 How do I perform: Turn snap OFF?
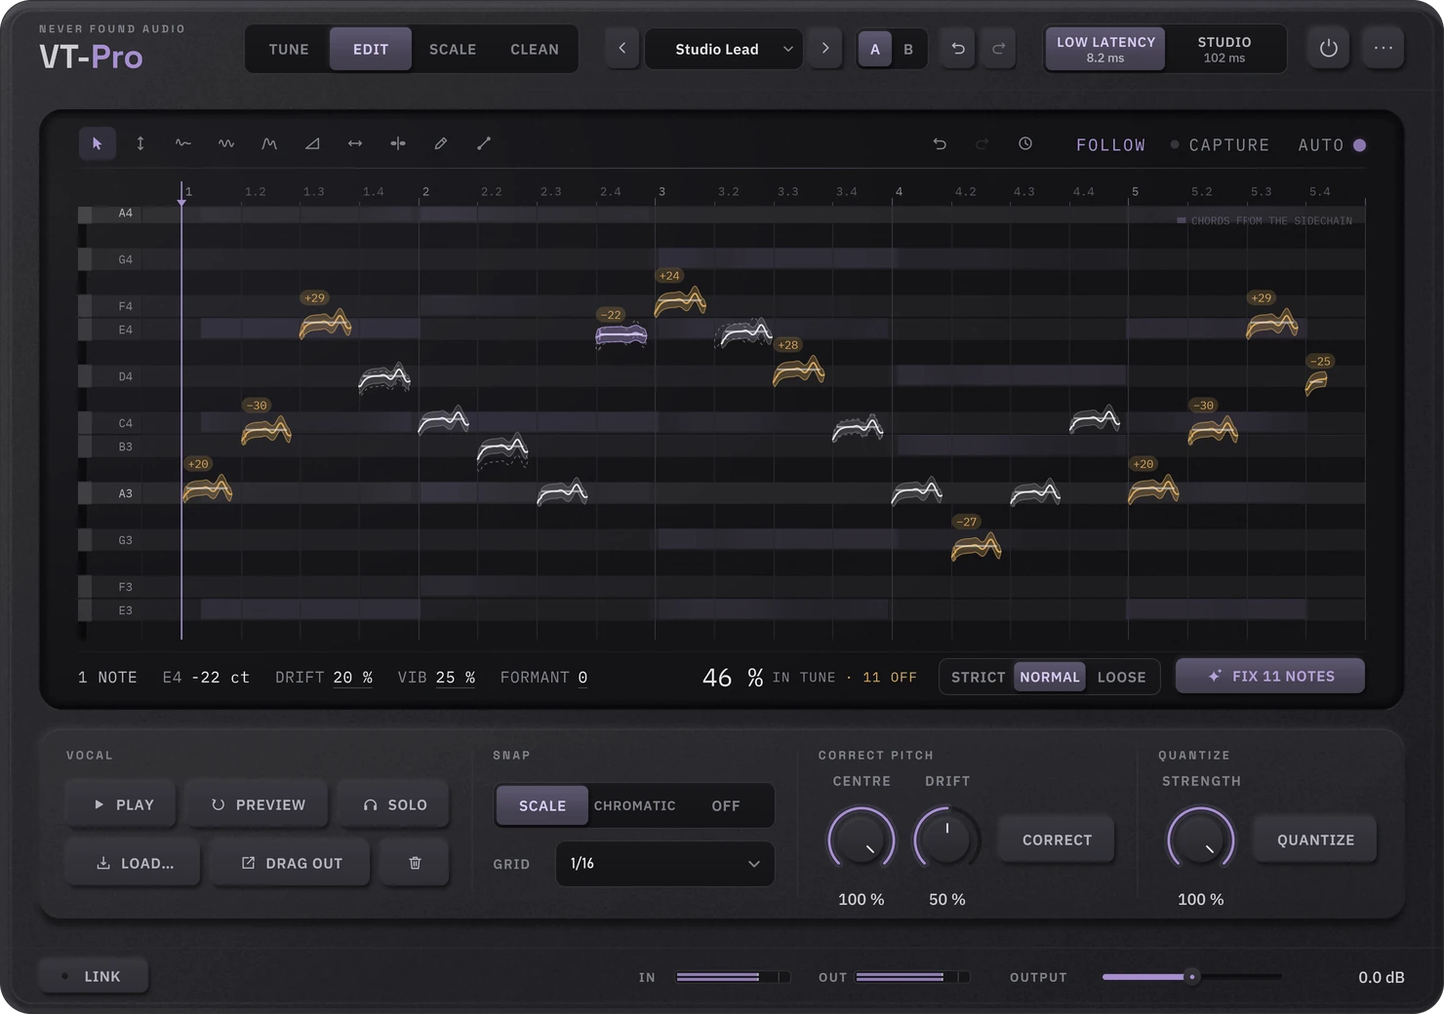pos(725,805)
